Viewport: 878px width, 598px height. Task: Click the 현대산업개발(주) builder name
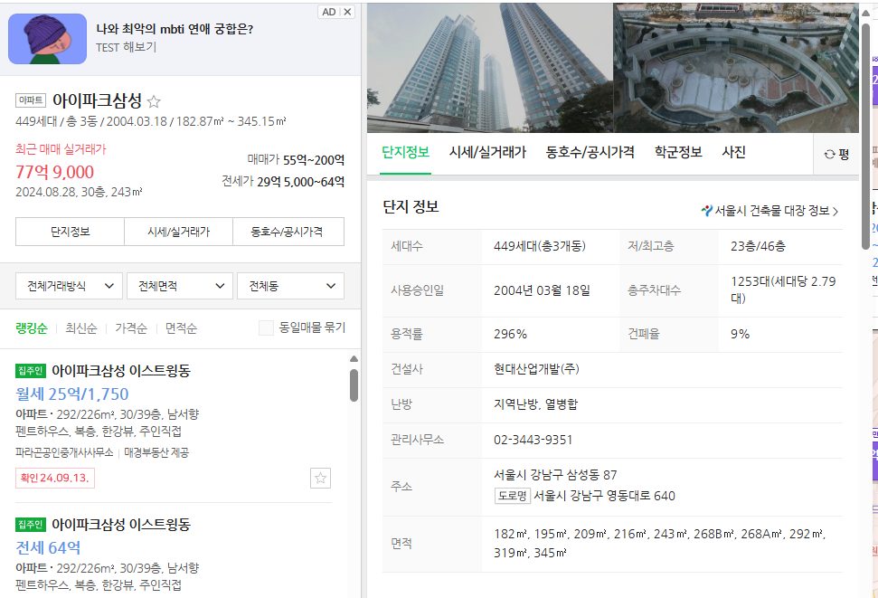[x=536, y=369]
